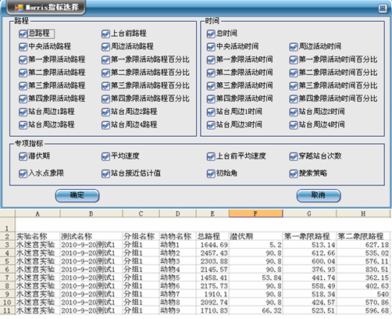Click the spreadsheet Select All corner
Image resolution: width=392 pixels, height=319 pixels.
[x=8, y=213]
